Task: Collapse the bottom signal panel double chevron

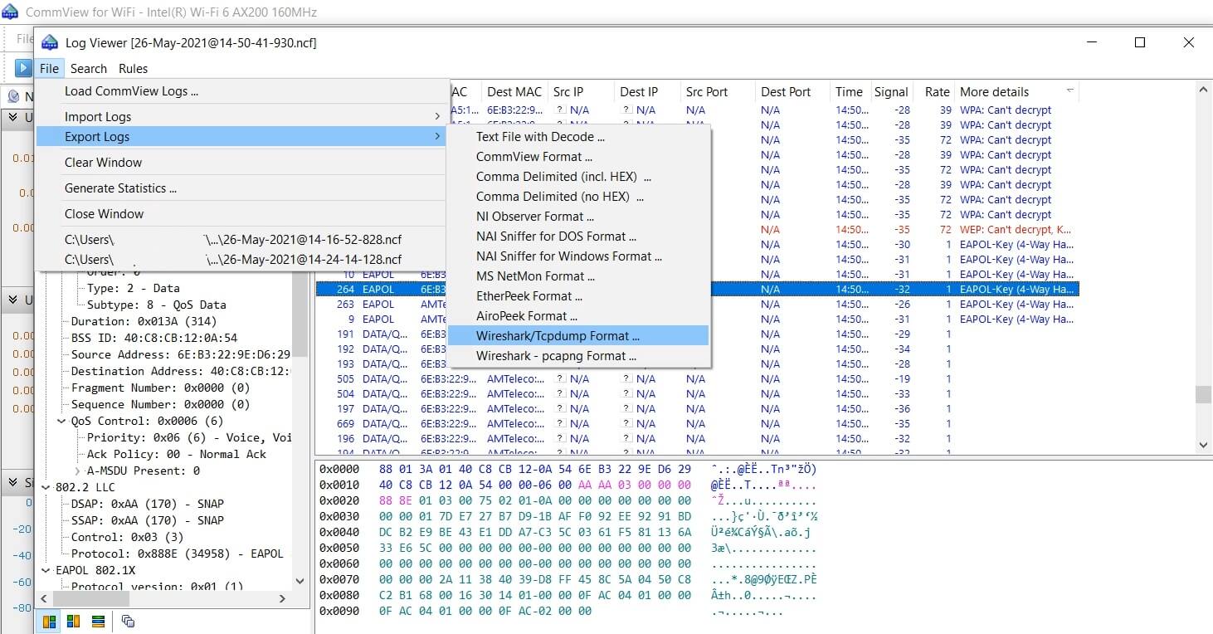Action: [x=13, y=482]
